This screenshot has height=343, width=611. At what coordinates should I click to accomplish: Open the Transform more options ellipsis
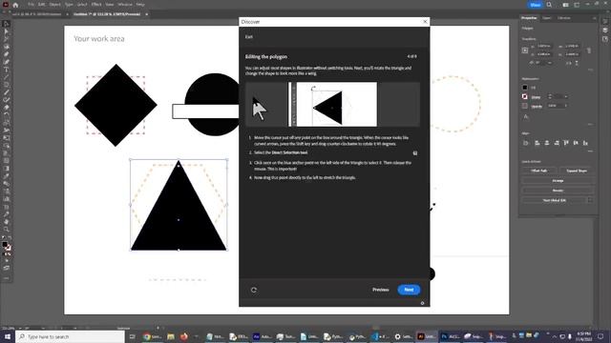(x=591, y=70)
